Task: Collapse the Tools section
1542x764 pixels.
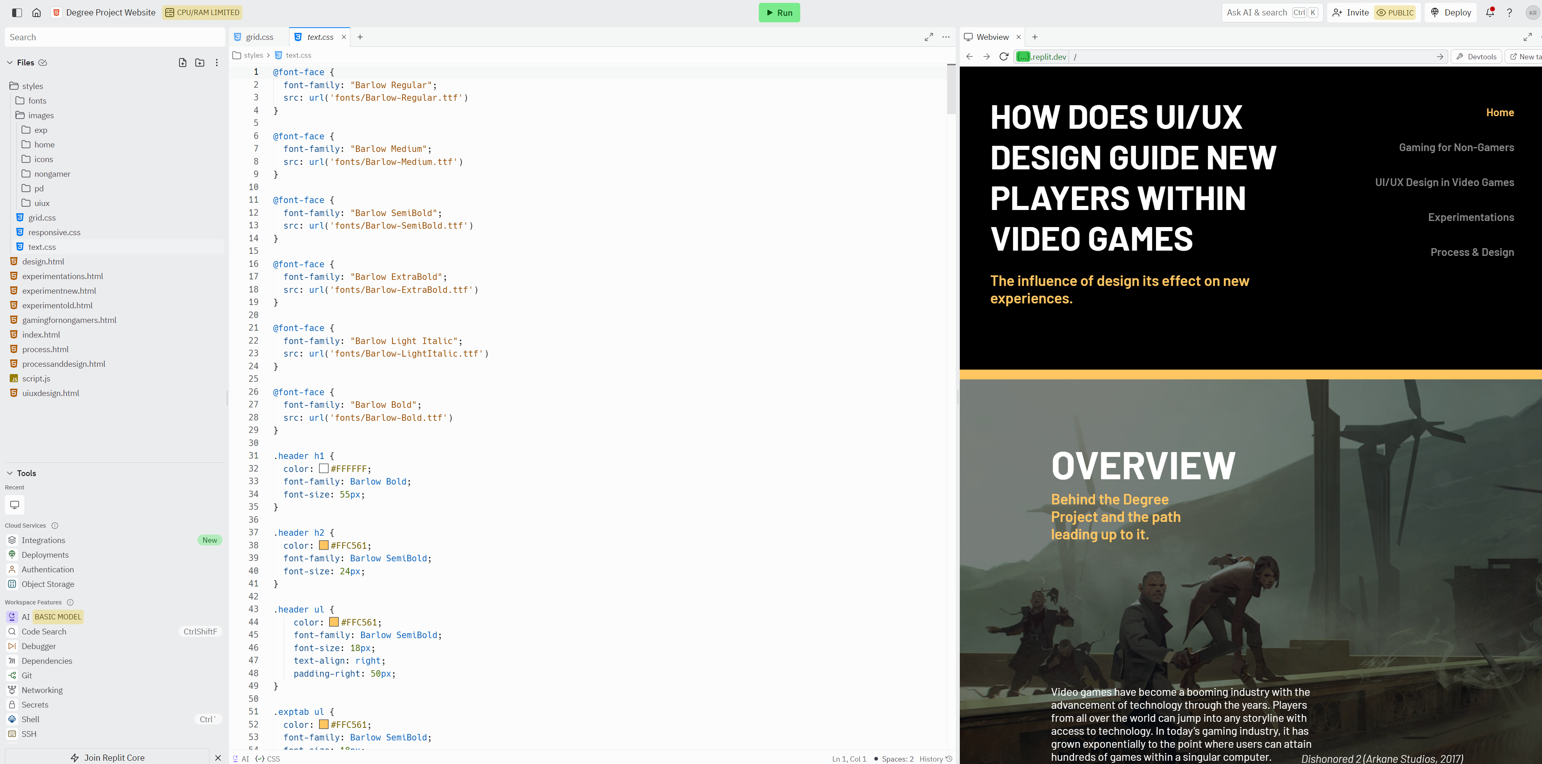Action: point(10,473)
